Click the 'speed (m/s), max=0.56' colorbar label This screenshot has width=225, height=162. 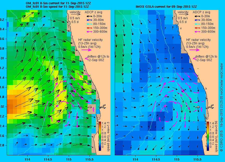pos(216,136)
